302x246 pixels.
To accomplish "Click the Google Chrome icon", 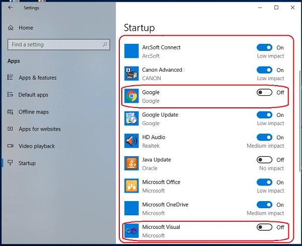I will point(131,96).
